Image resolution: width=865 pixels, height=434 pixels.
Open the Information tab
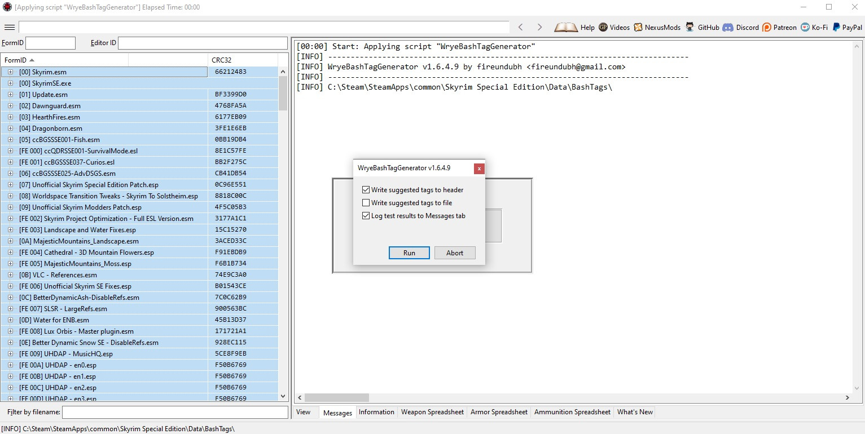coord(376,412)
